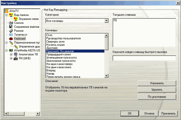Click the Управление удаленным icon
Viewport: 181px width, 120px height.
coord(16,46)
